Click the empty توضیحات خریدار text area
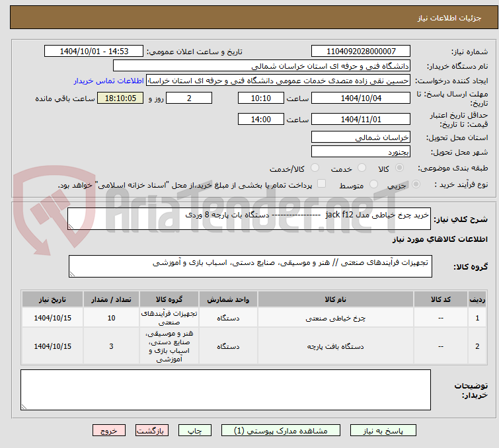Viewport: 499px width, 448px height. click(225, 390)
